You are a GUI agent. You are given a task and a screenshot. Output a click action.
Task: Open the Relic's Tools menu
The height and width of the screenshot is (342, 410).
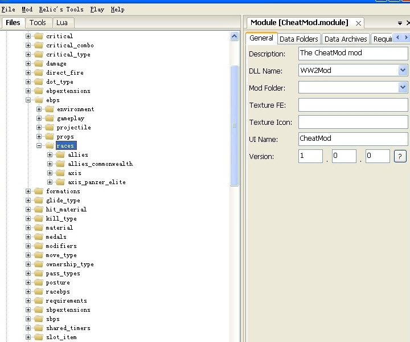61,10
